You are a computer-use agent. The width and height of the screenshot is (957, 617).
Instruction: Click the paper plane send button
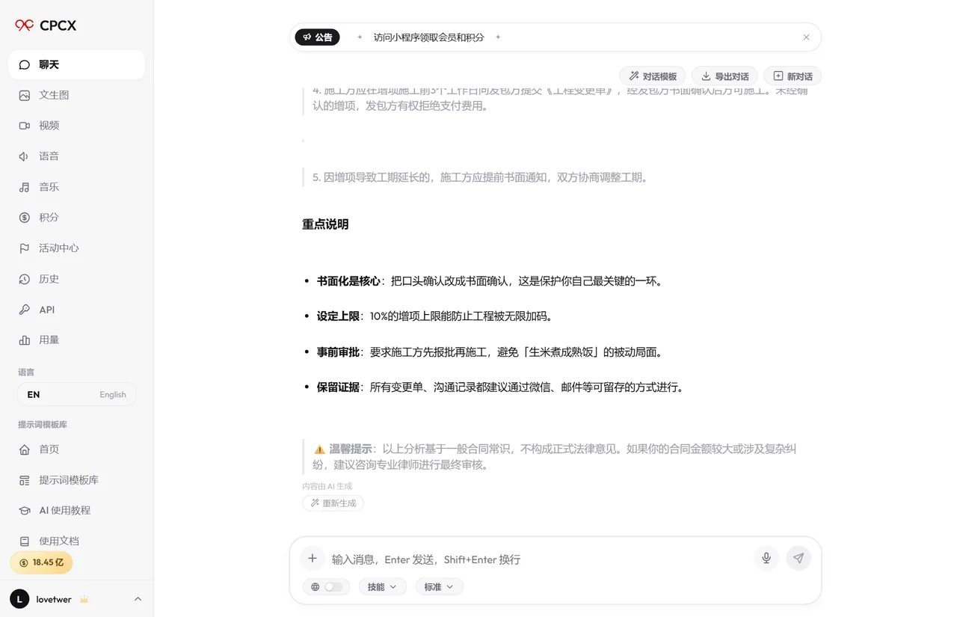tap(798, 558)
